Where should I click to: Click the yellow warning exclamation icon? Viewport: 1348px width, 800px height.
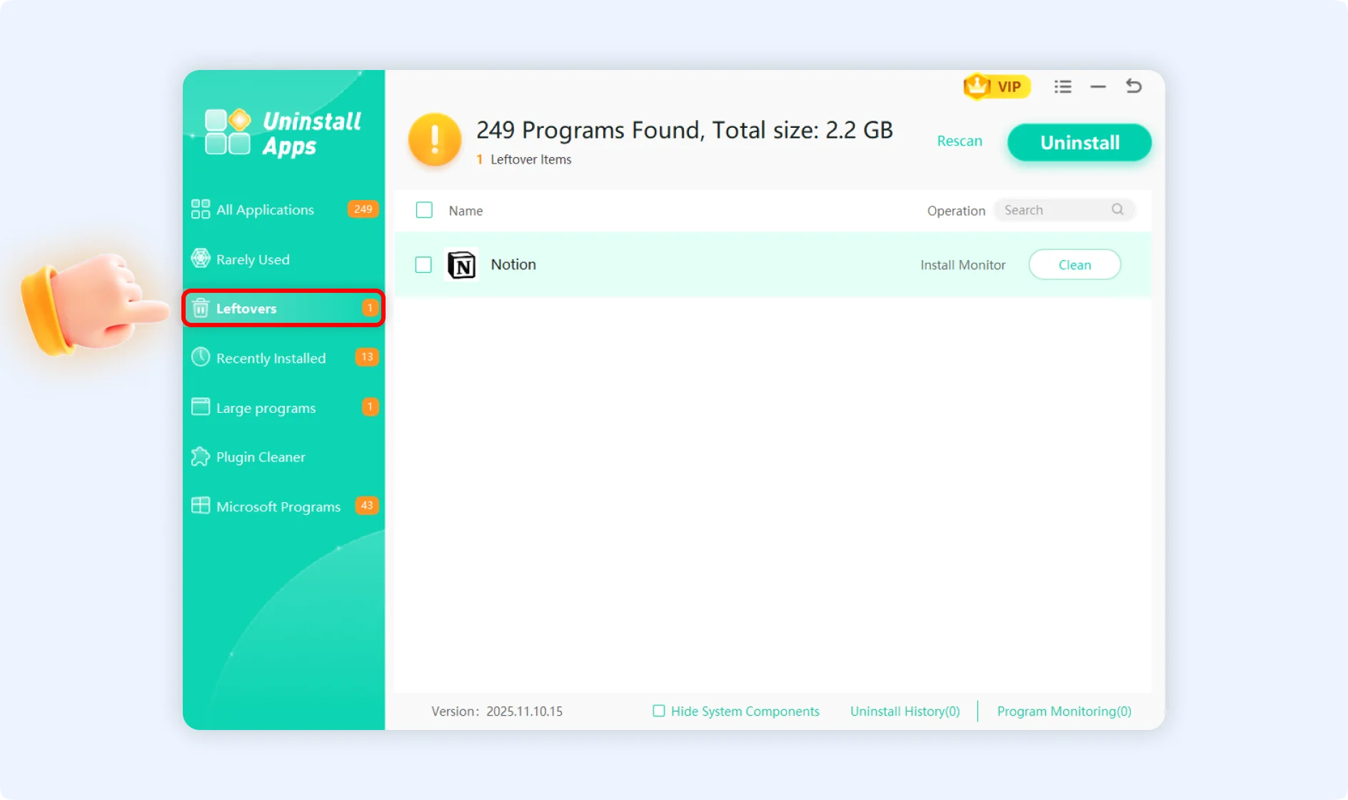pyautogui.click(x=434, y=139)
